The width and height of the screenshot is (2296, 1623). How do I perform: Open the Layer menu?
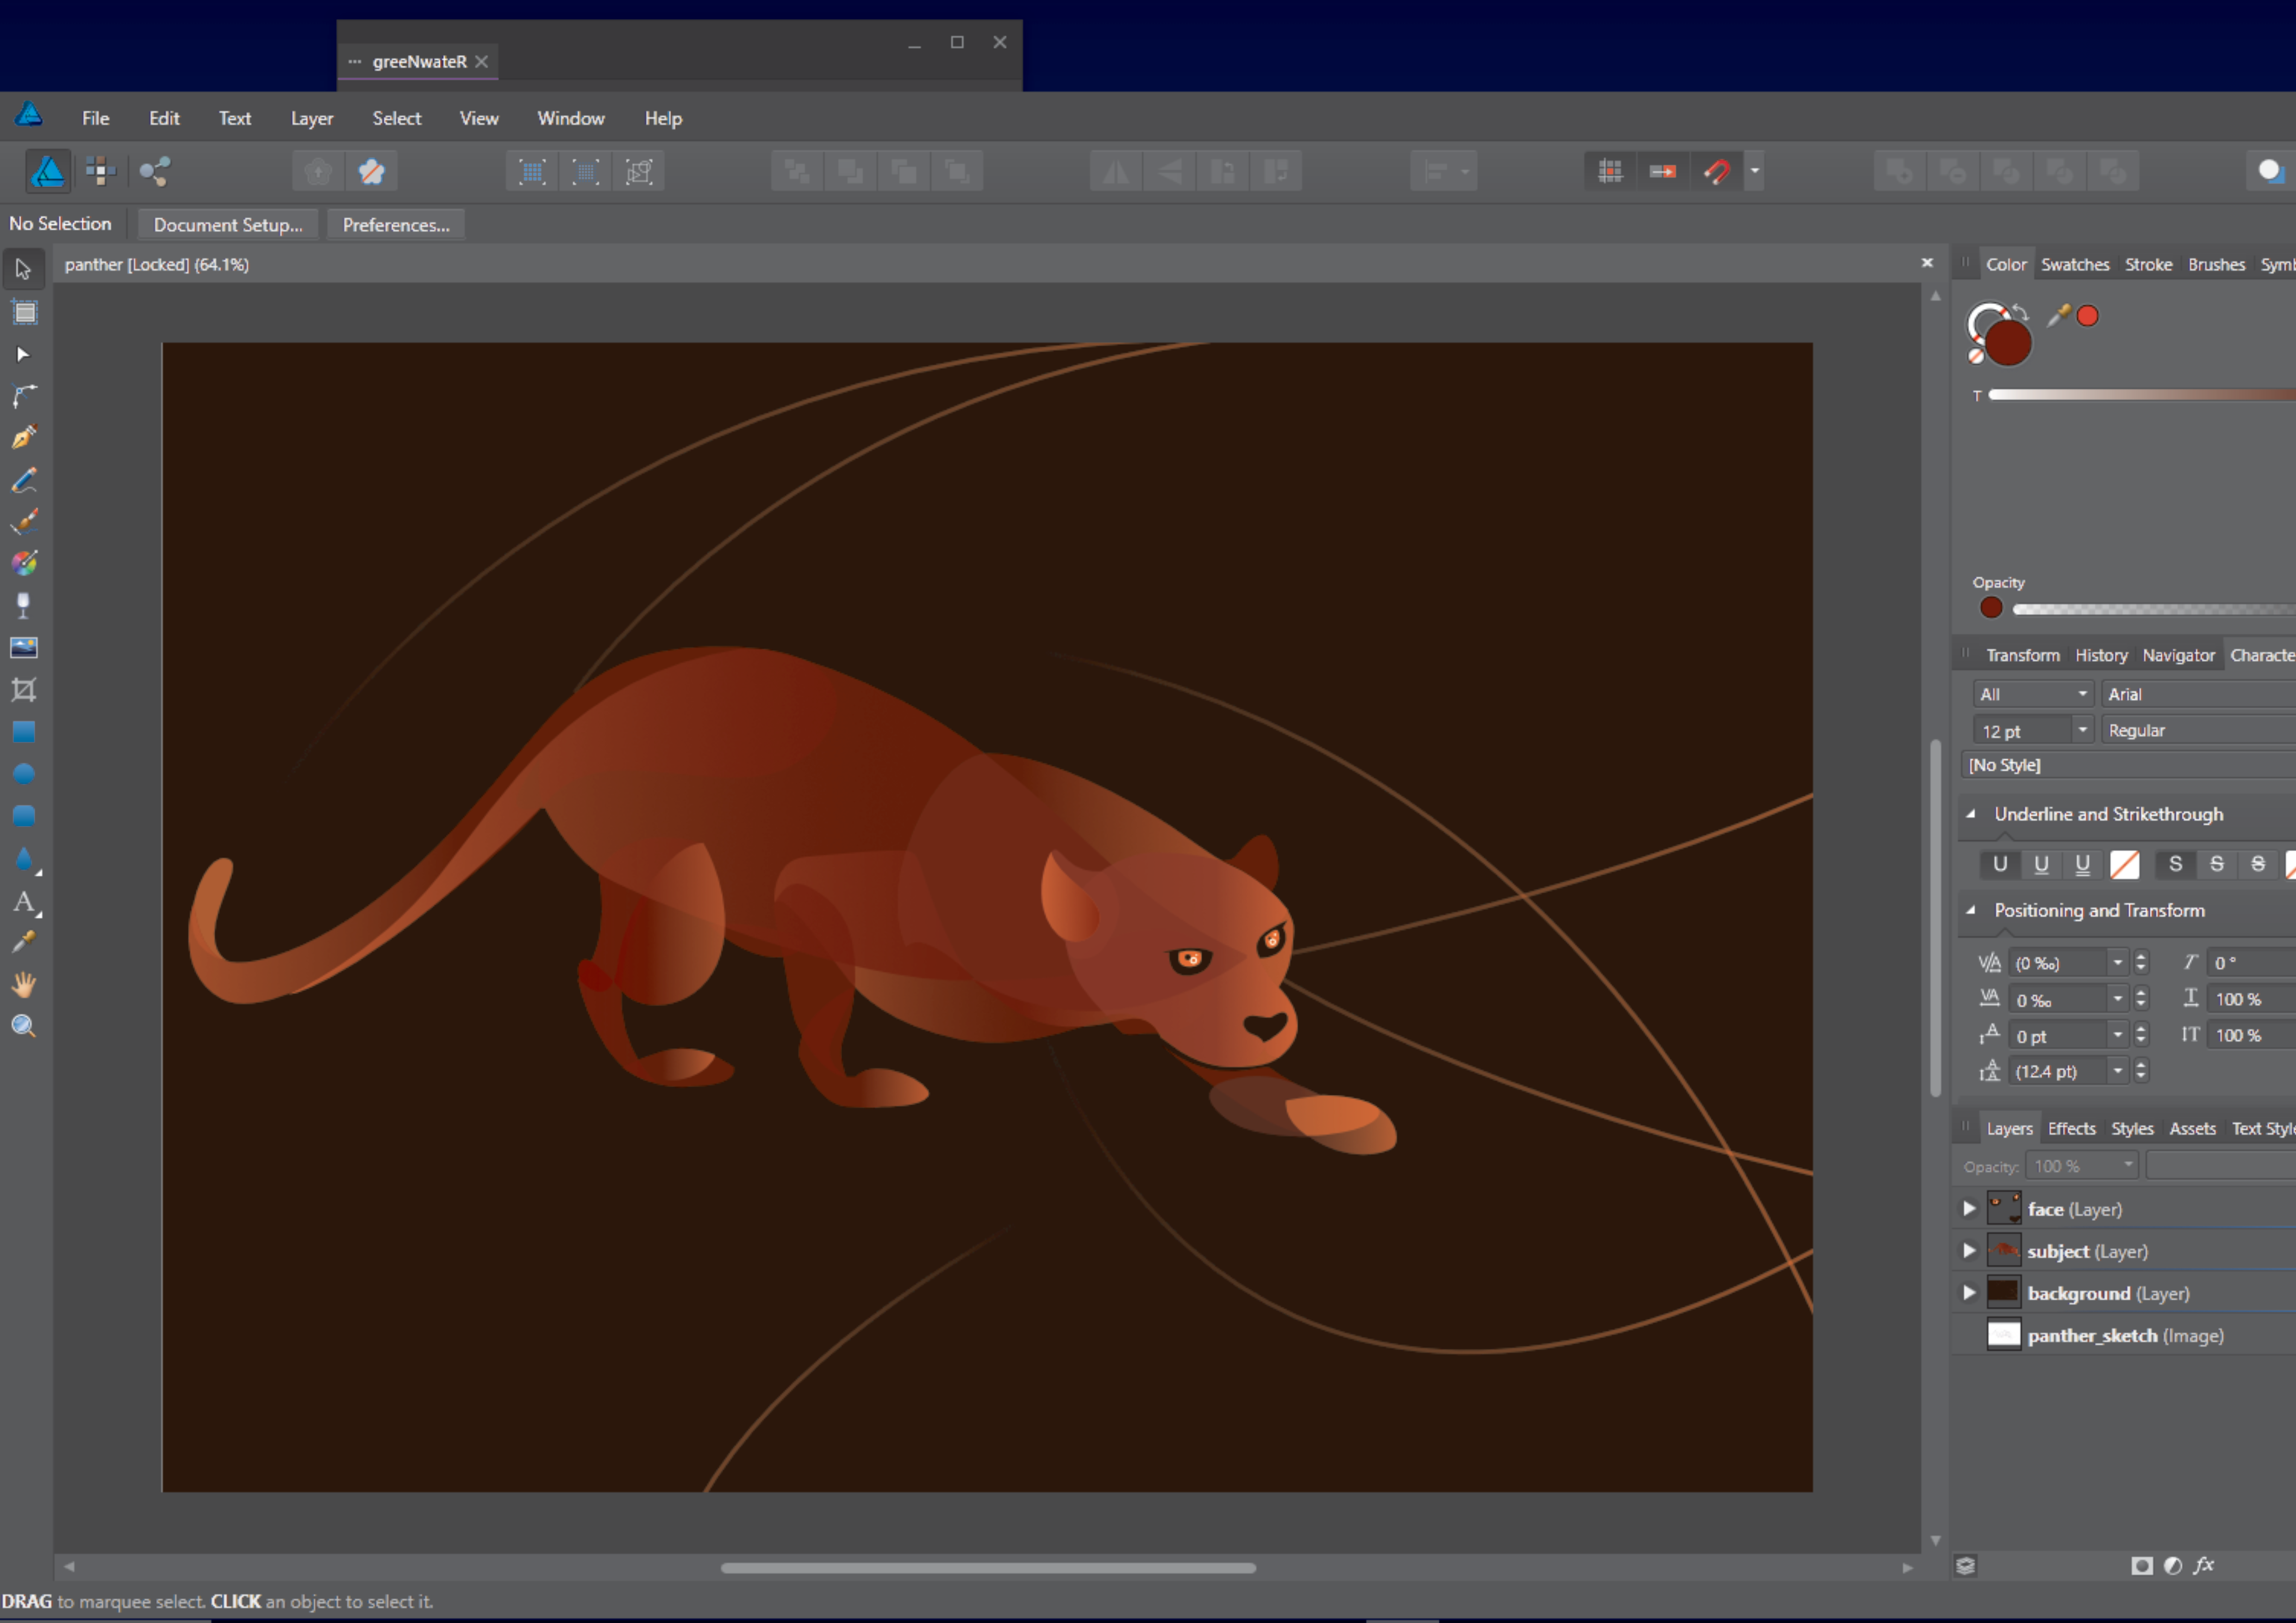[312, 118]
